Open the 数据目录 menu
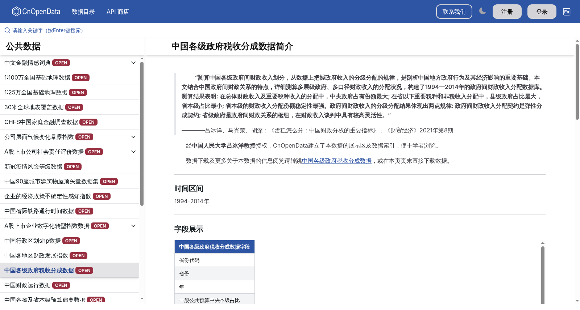 (x=83, y=12)
